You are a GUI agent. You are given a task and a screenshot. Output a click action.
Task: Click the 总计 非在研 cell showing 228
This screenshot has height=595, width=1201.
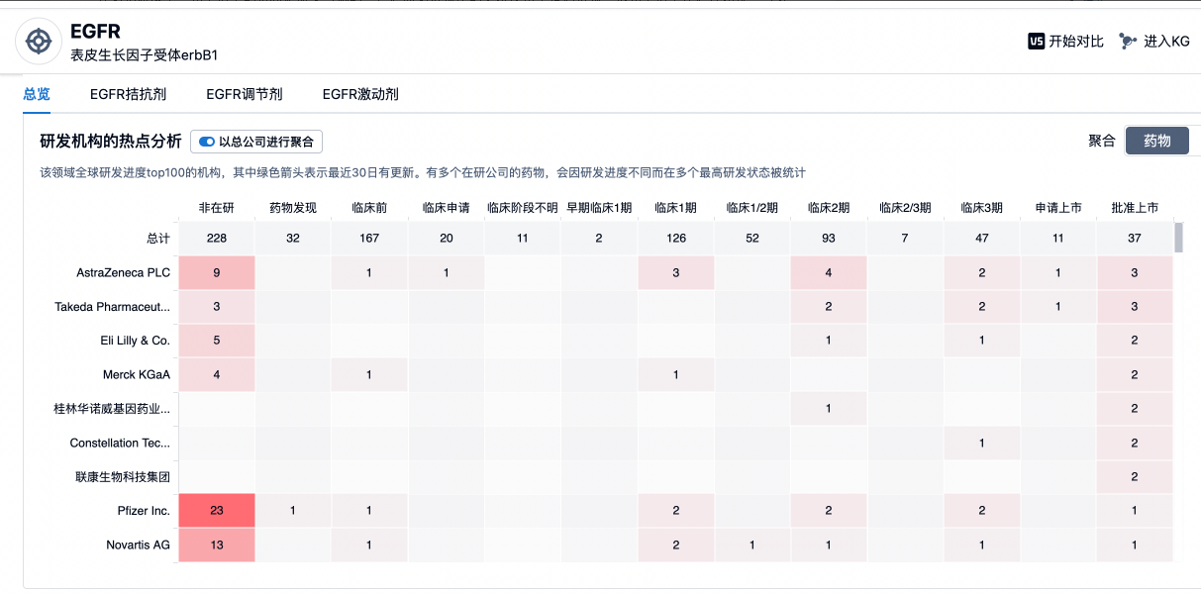click(217, 239)
